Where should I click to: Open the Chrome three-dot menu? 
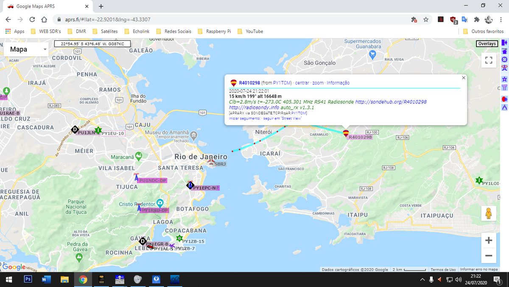click(501, 19)
